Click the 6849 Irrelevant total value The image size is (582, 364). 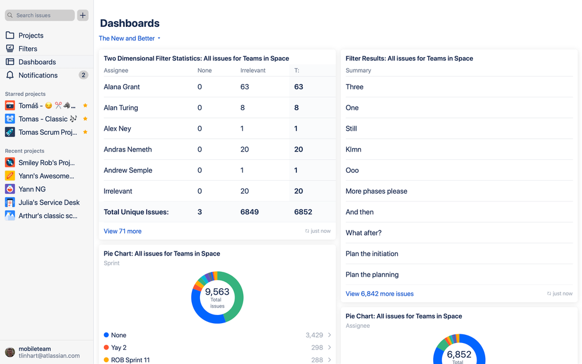tap(250, 212)
